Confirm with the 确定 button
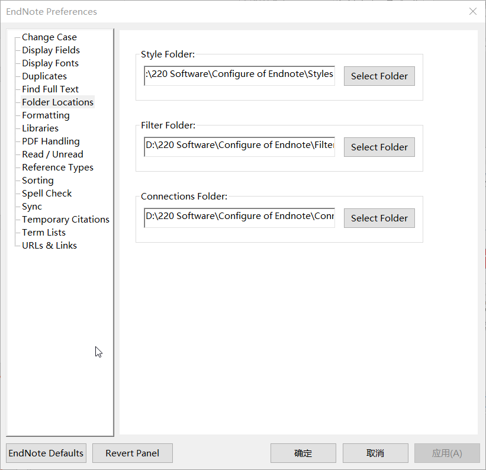The image size is (486, 470). coord(303,453)
